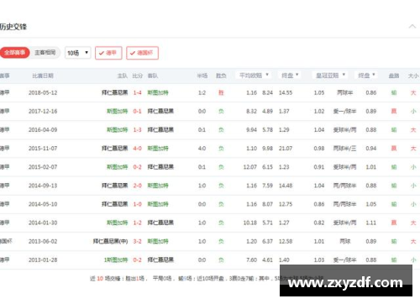Click the 盘路 column header
Screen dimensions: 420x304
pos(394,76)
